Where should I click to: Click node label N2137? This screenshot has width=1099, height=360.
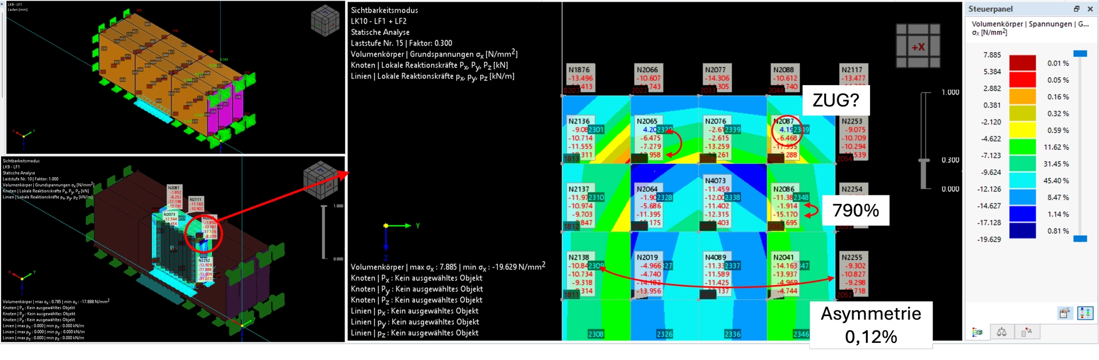(x=579, y=189)
